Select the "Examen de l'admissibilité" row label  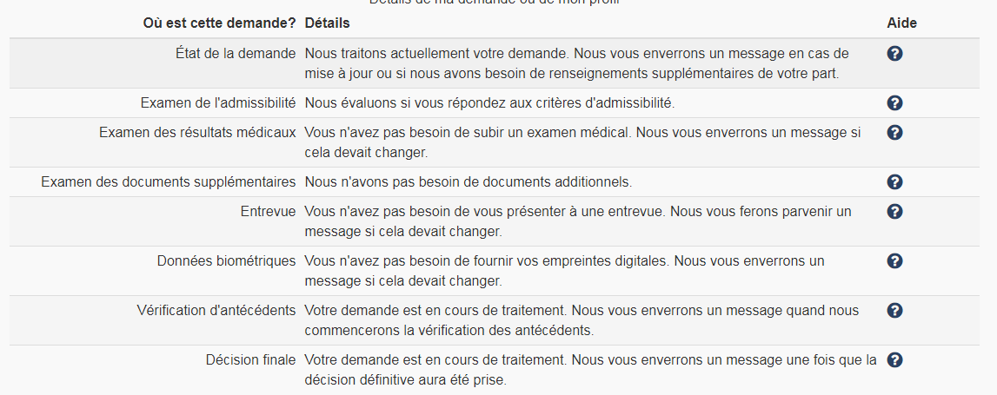pos(218,103)
